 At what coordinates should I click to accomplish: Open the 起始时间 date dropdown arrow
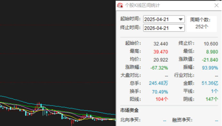pos(181,19)
